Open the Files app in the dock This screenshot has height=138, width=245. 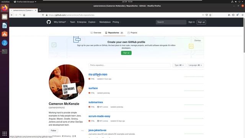pos(5,17)
